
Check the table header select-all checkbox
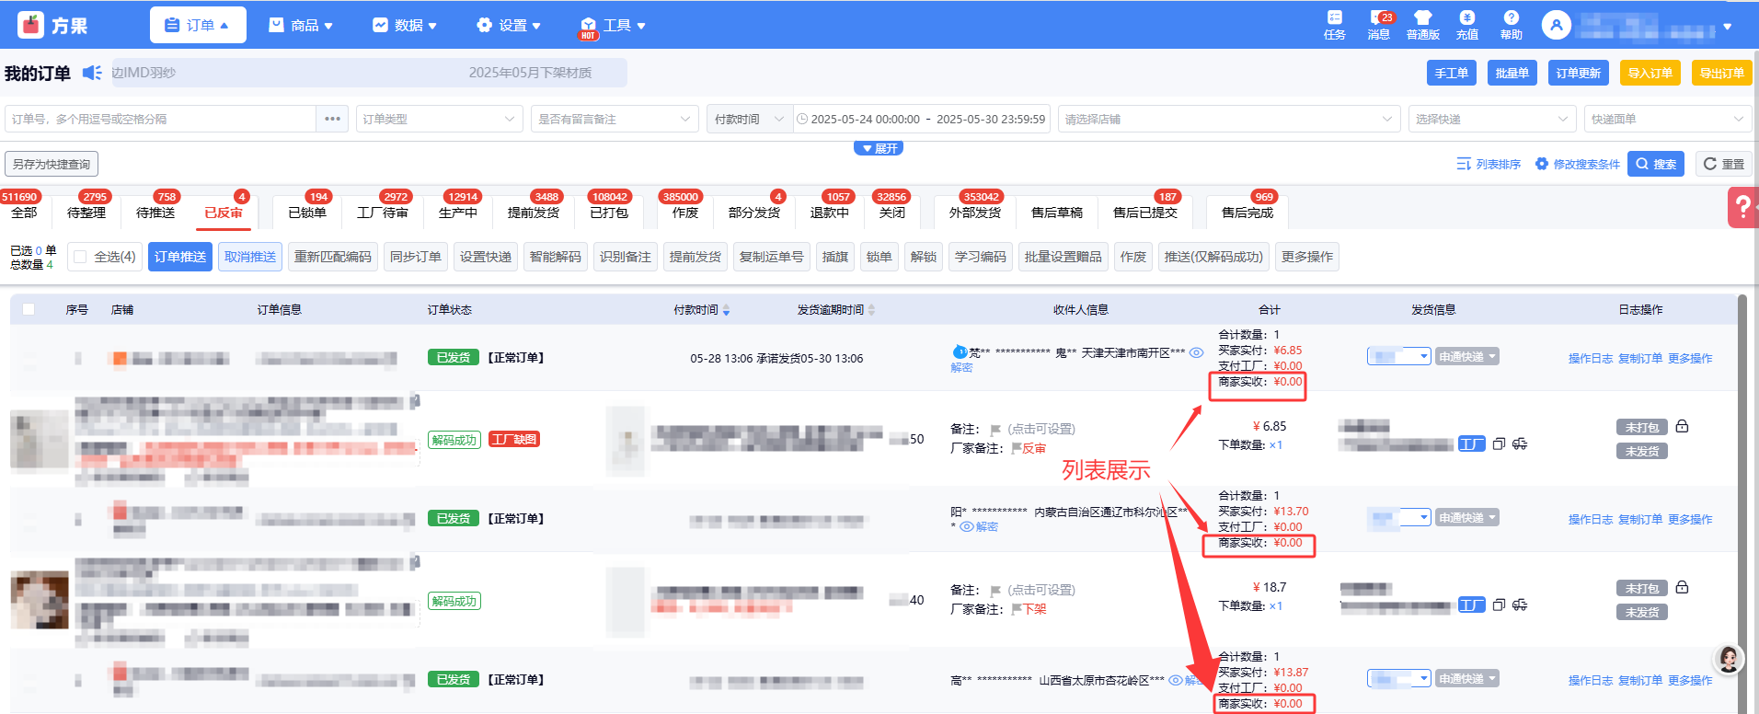29,309
